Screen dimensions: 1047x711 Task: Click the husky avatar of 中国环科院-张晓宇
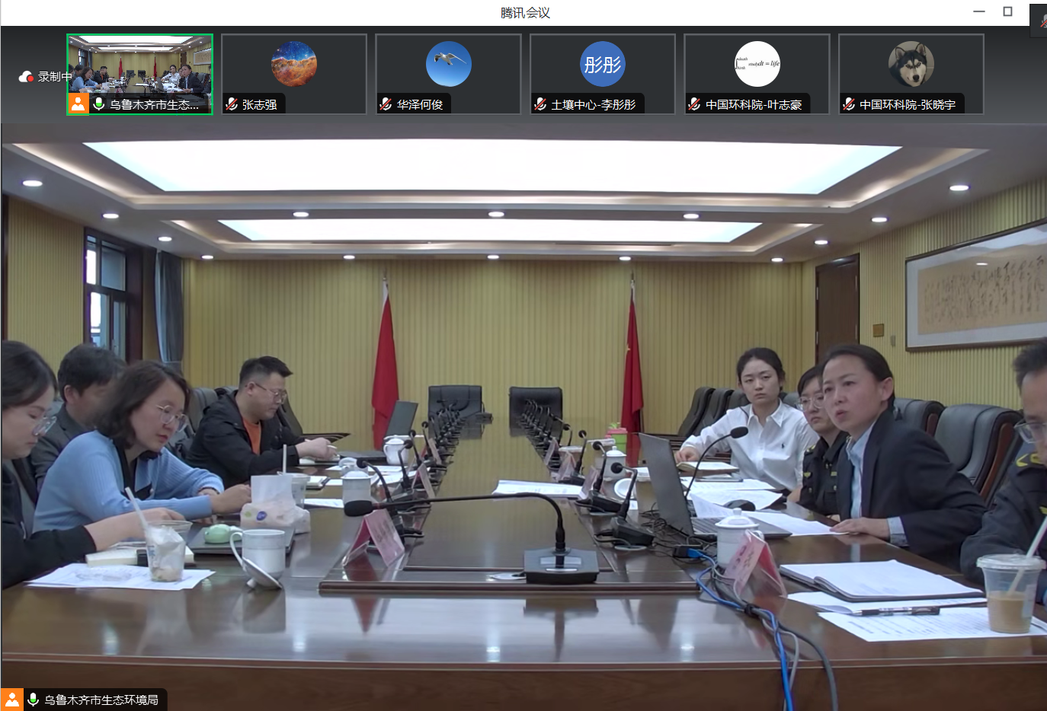pyautogui.click(x=911, y=64)
